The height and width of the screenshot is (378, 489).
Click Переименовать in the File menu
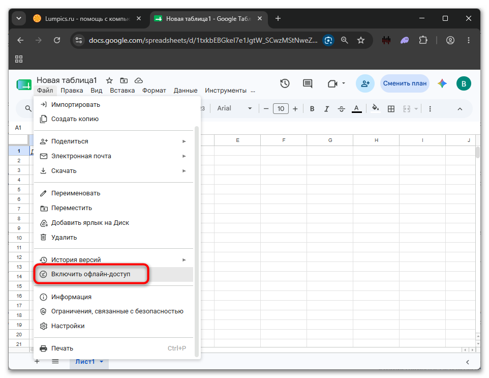pos(113,193)
